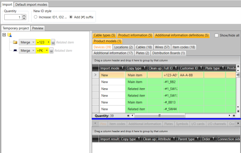The image size is (241, 153).
Task: Select the Increase: ID1, ID2 radio option
Action: pos(36,17)
